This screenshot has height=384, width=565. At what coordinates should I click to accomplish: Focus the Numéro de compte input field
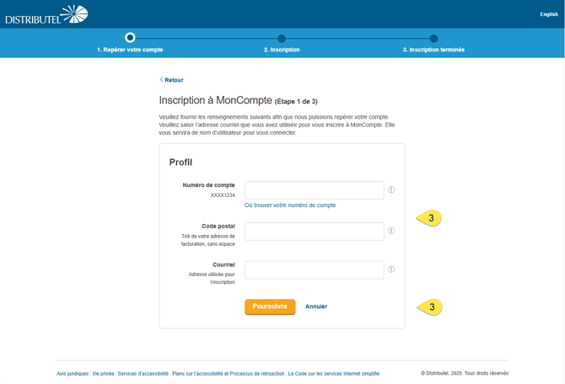coord(314,190)
